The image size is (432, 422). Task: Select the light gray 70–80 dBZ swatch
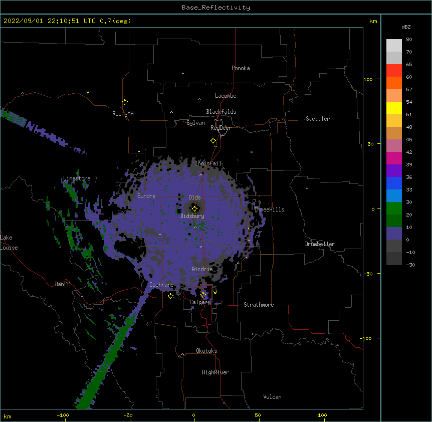pos(394,46)
